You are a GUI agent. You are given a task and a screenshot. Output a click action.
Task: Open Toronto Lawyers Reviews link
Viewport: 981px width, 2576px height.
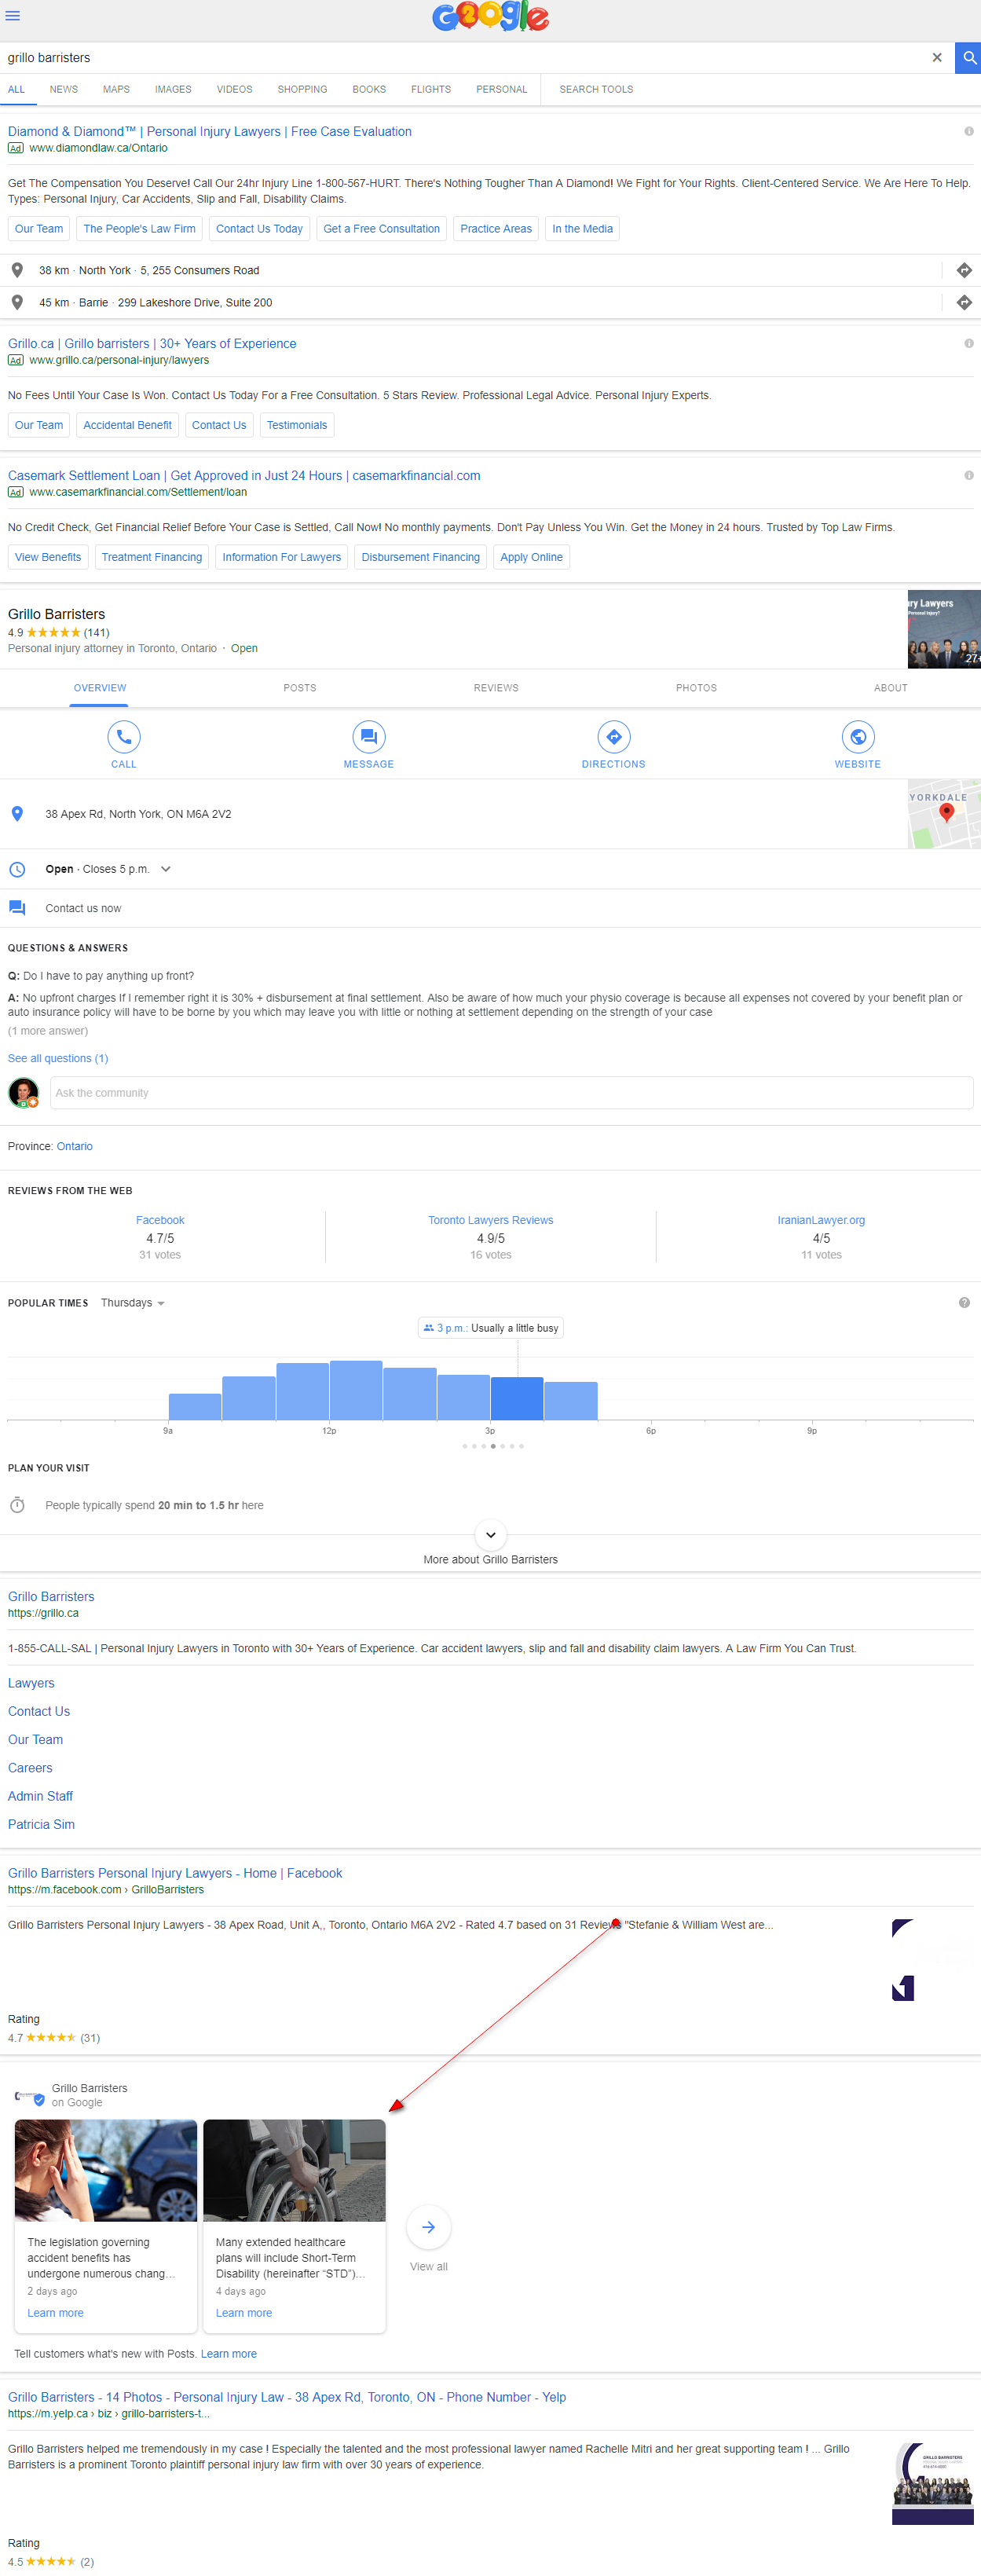click(490, 1220)
